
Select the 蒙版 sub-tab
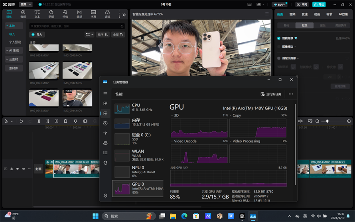click(322, 25)
